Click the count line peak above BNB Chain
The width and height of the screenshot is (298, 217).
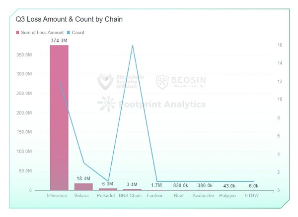132,46
